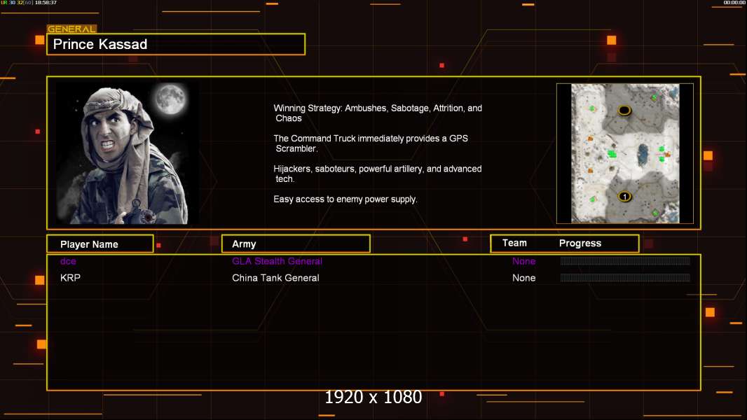Select the Prince Kassad portrait image

[x=128, y=153]
